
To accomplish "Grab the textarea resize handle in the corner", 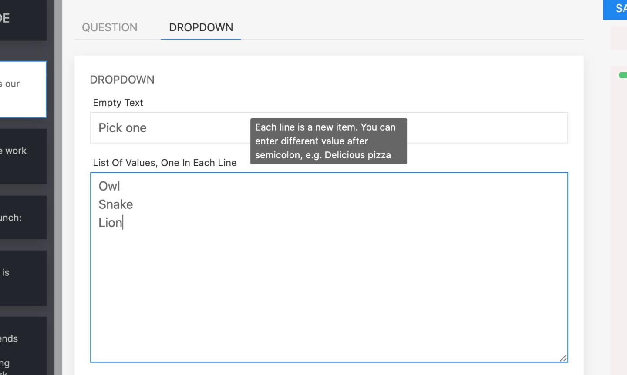I will coord(563,358).
